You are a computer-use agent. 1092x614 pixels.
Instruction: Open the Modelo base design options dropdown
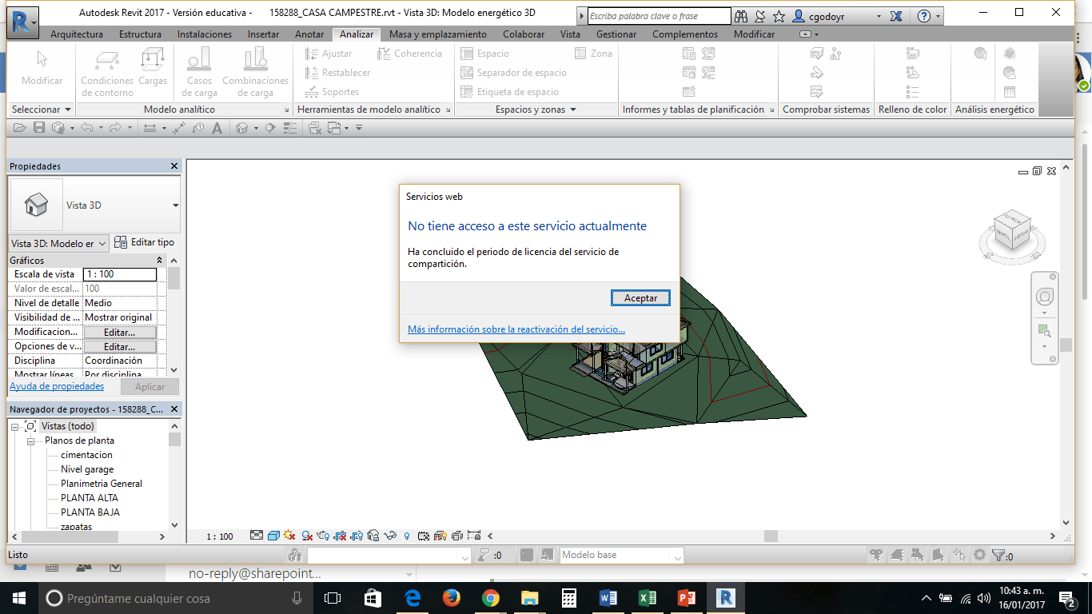pyautogui.click(x=678, y=556)
